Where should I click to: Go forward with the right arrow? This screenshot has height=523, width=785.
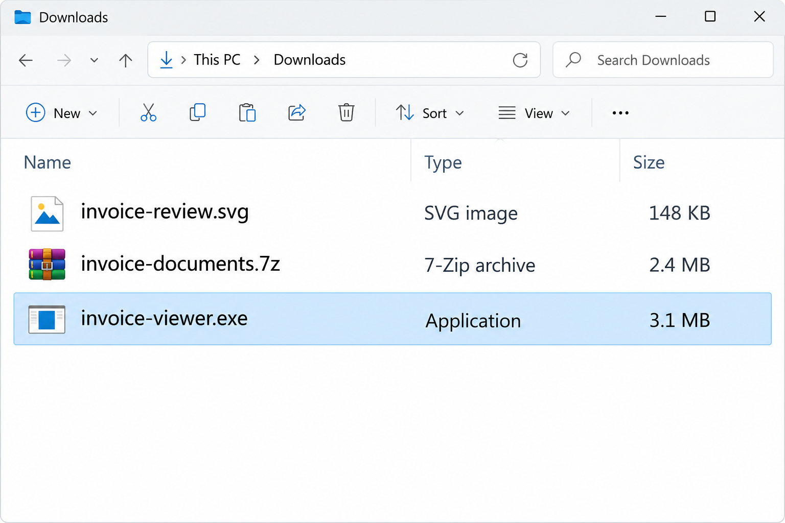[x=64, y=60]
